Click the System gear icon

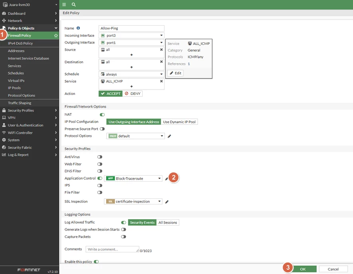click(x=4, y=140)
